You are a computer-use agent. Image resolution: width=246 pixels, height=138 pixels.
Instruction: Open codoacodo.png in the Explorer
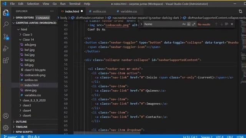point(35,75)
